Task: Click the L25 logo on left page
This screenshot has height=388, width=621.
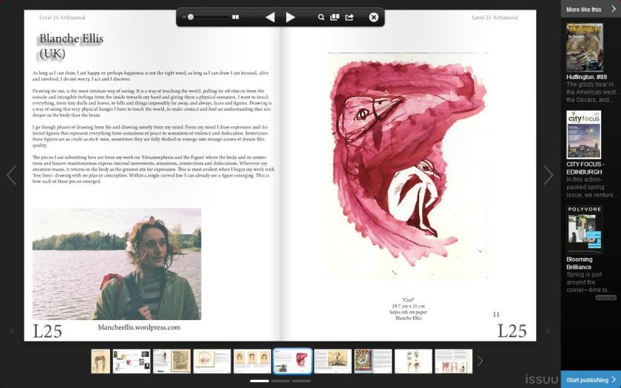Action: click(x=47, y=331)
